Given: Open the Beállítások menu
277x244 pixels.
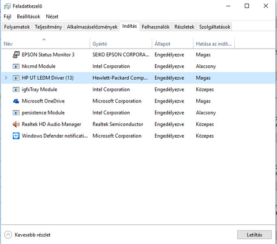Looking at the screenshot, I should [x=28, y=17].
